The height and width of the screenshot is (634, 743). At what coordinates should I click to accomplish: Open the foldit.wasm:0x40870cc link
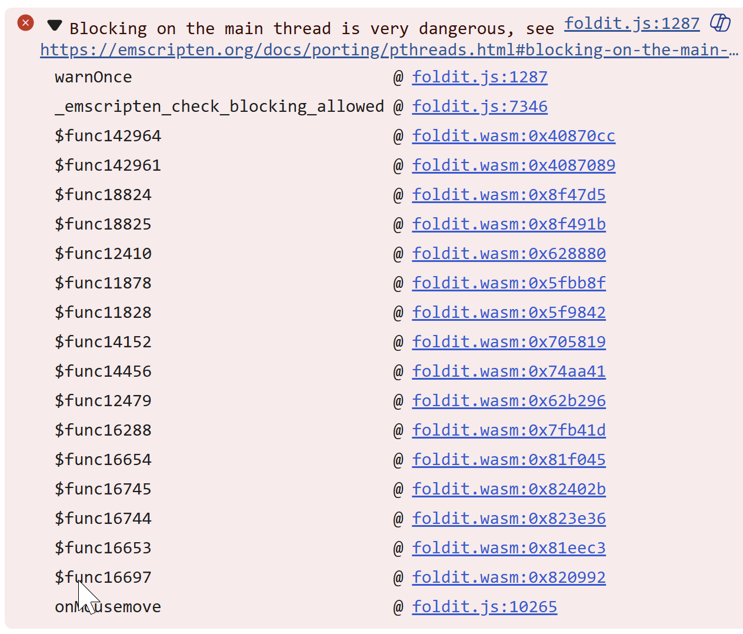click(x=513, y=136)
